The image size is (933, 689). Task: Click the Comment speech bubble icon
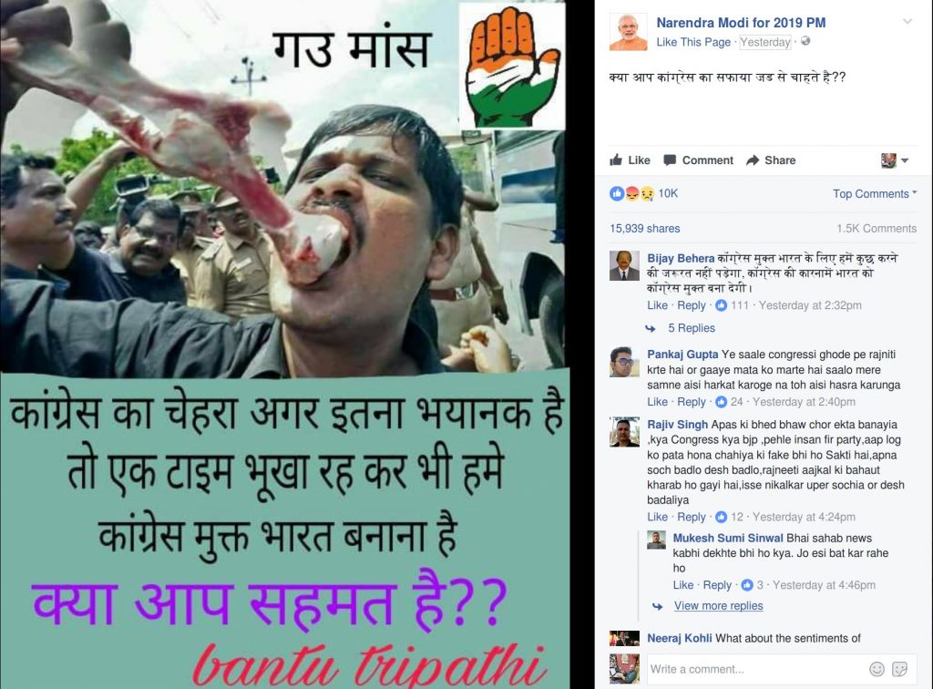pyautogui.click(x=670, y=160)
